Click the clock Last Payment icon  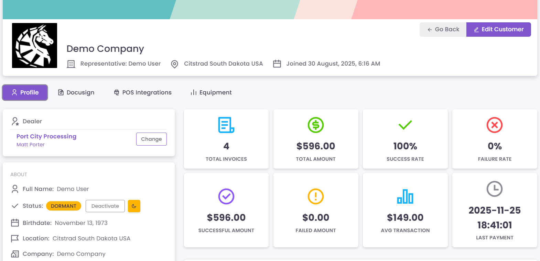click(x=494, y=189)
